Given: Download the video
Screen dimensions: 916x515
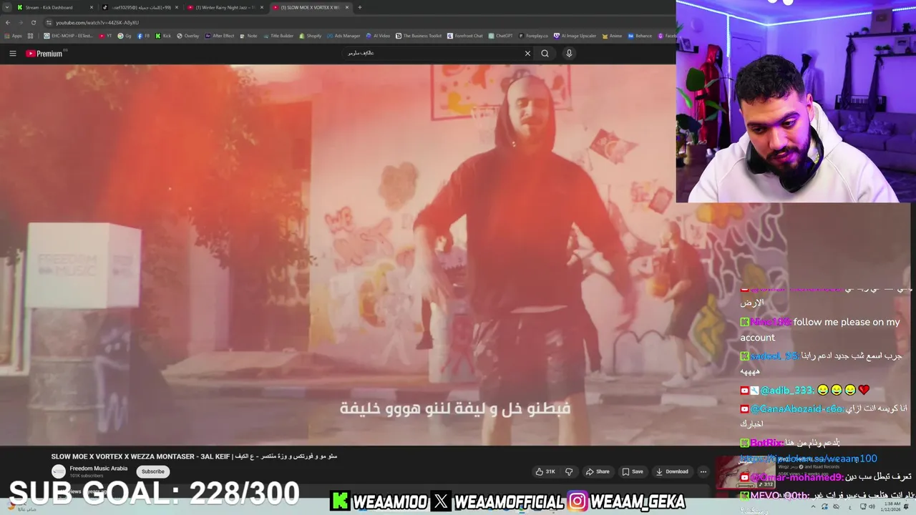Looking at the screenshot, I should [672, 471].
